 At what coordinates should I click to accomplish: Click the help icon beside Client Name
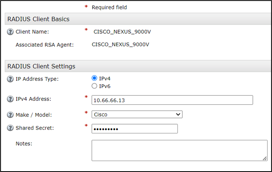click(x=11, y=31)
